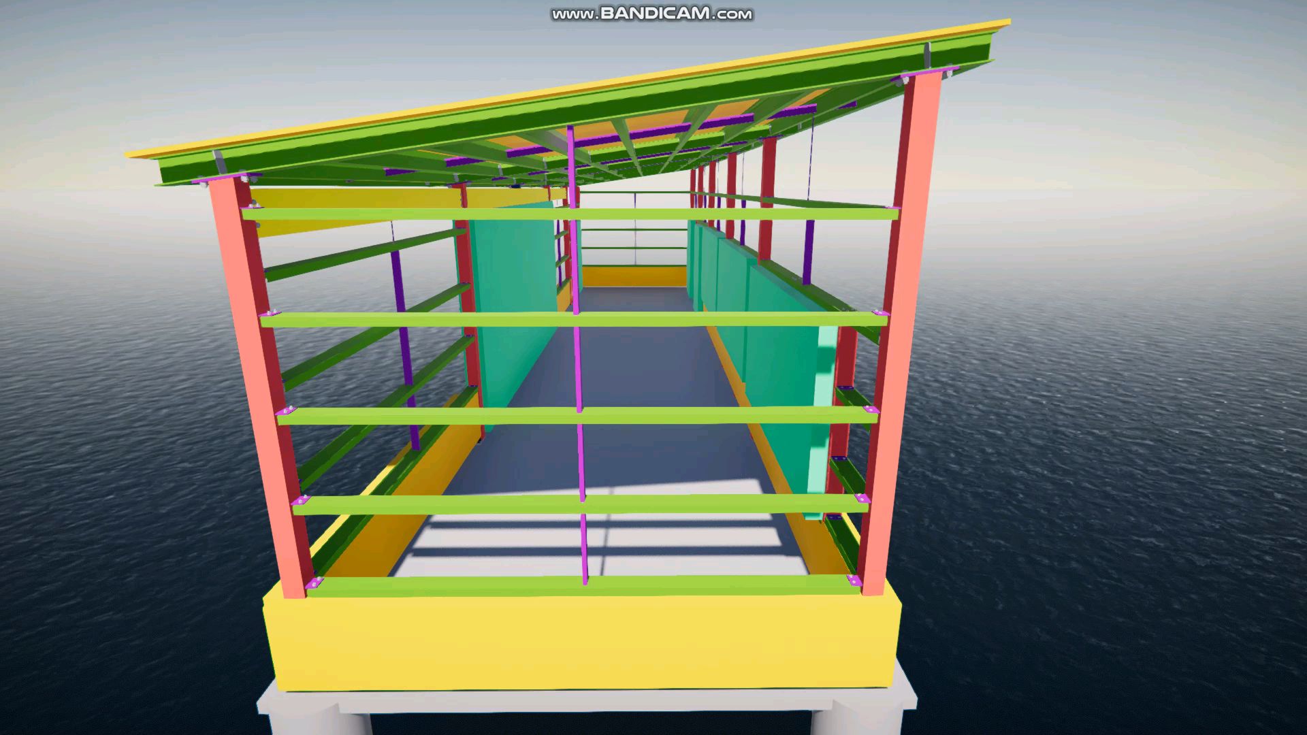Viewport: 1307px width, 735px height.
Task: Select the salmon front-left column
Action: [257, 388]
